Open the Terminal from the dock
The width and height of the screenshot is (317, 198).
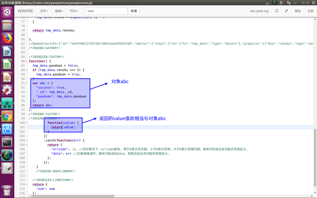click(7, 142)
